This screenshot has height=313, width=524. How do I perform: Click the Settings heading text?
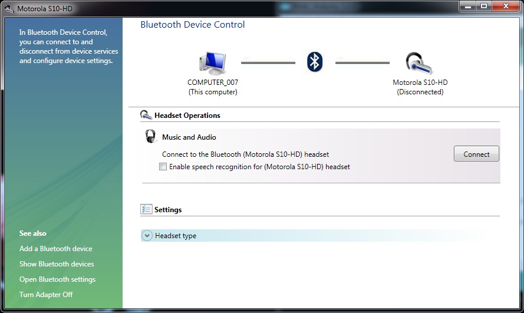tap(168, 210)
